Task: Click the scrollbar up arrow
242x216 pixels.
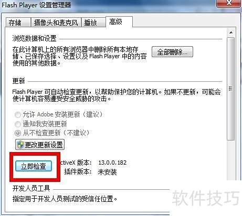Action: 231,33
